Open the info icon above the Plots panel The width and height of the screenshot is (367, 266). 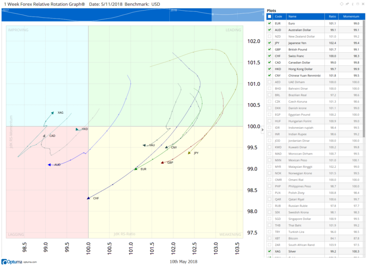(x=352, y=4)
